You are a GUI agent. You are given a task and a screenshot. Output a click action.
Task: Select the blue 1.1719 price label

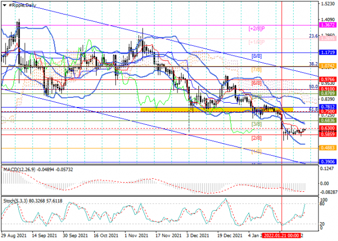pos(328,52)
